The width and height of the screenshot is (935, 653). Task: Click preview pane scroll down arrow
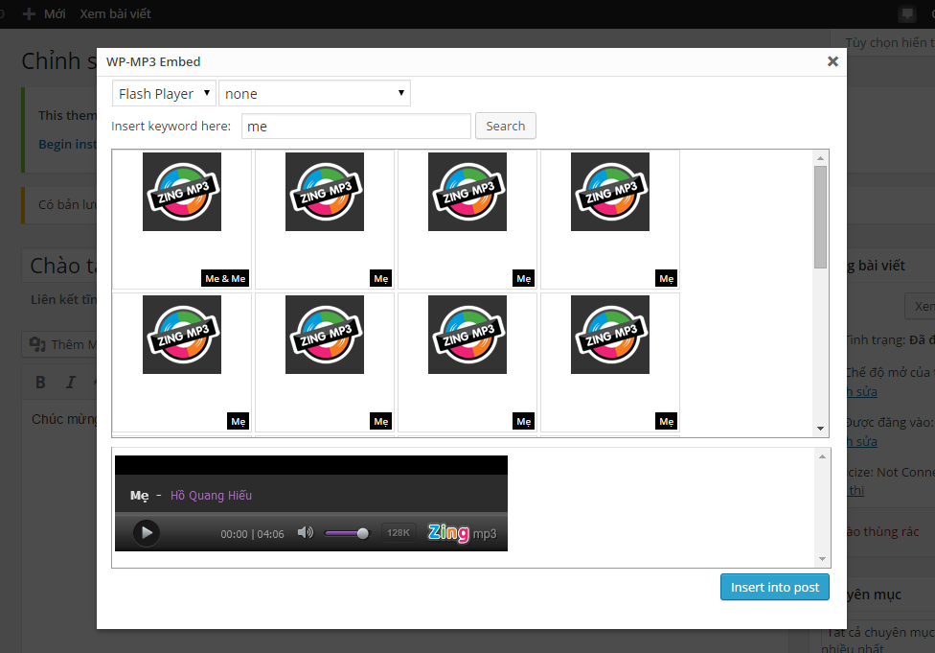822,559
